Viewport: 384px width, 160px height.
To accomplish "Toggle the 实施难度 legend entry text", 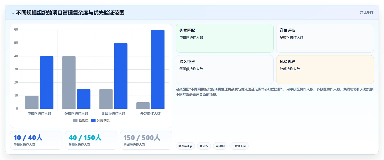I will tap(103, 120).
